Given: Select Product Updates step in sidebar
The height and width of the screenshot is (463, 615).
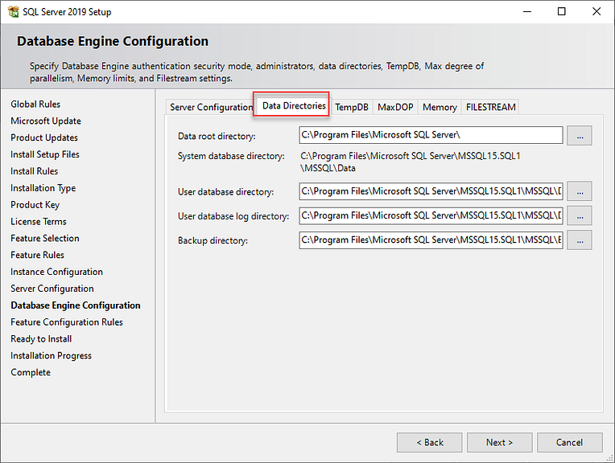Looking at the screenshot, I should coord(44,138).
